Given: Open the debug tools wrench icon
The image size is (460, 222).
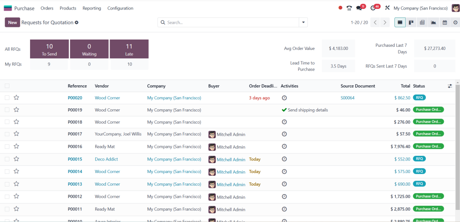Looking at the screenshot, I should [387, 8].
